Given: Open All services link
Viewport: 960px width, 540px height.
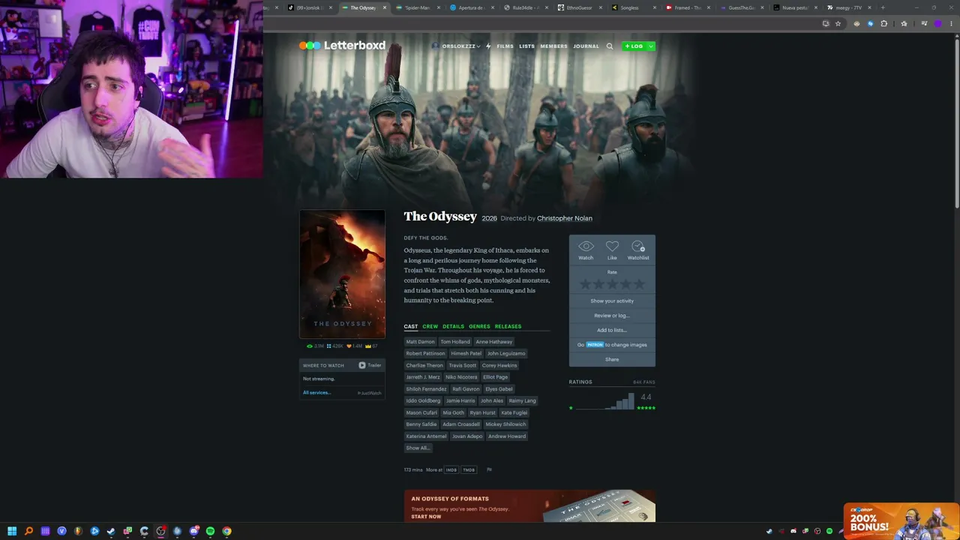Looking at the screenshot, I should pyautogui.click(x=316, y=393).
